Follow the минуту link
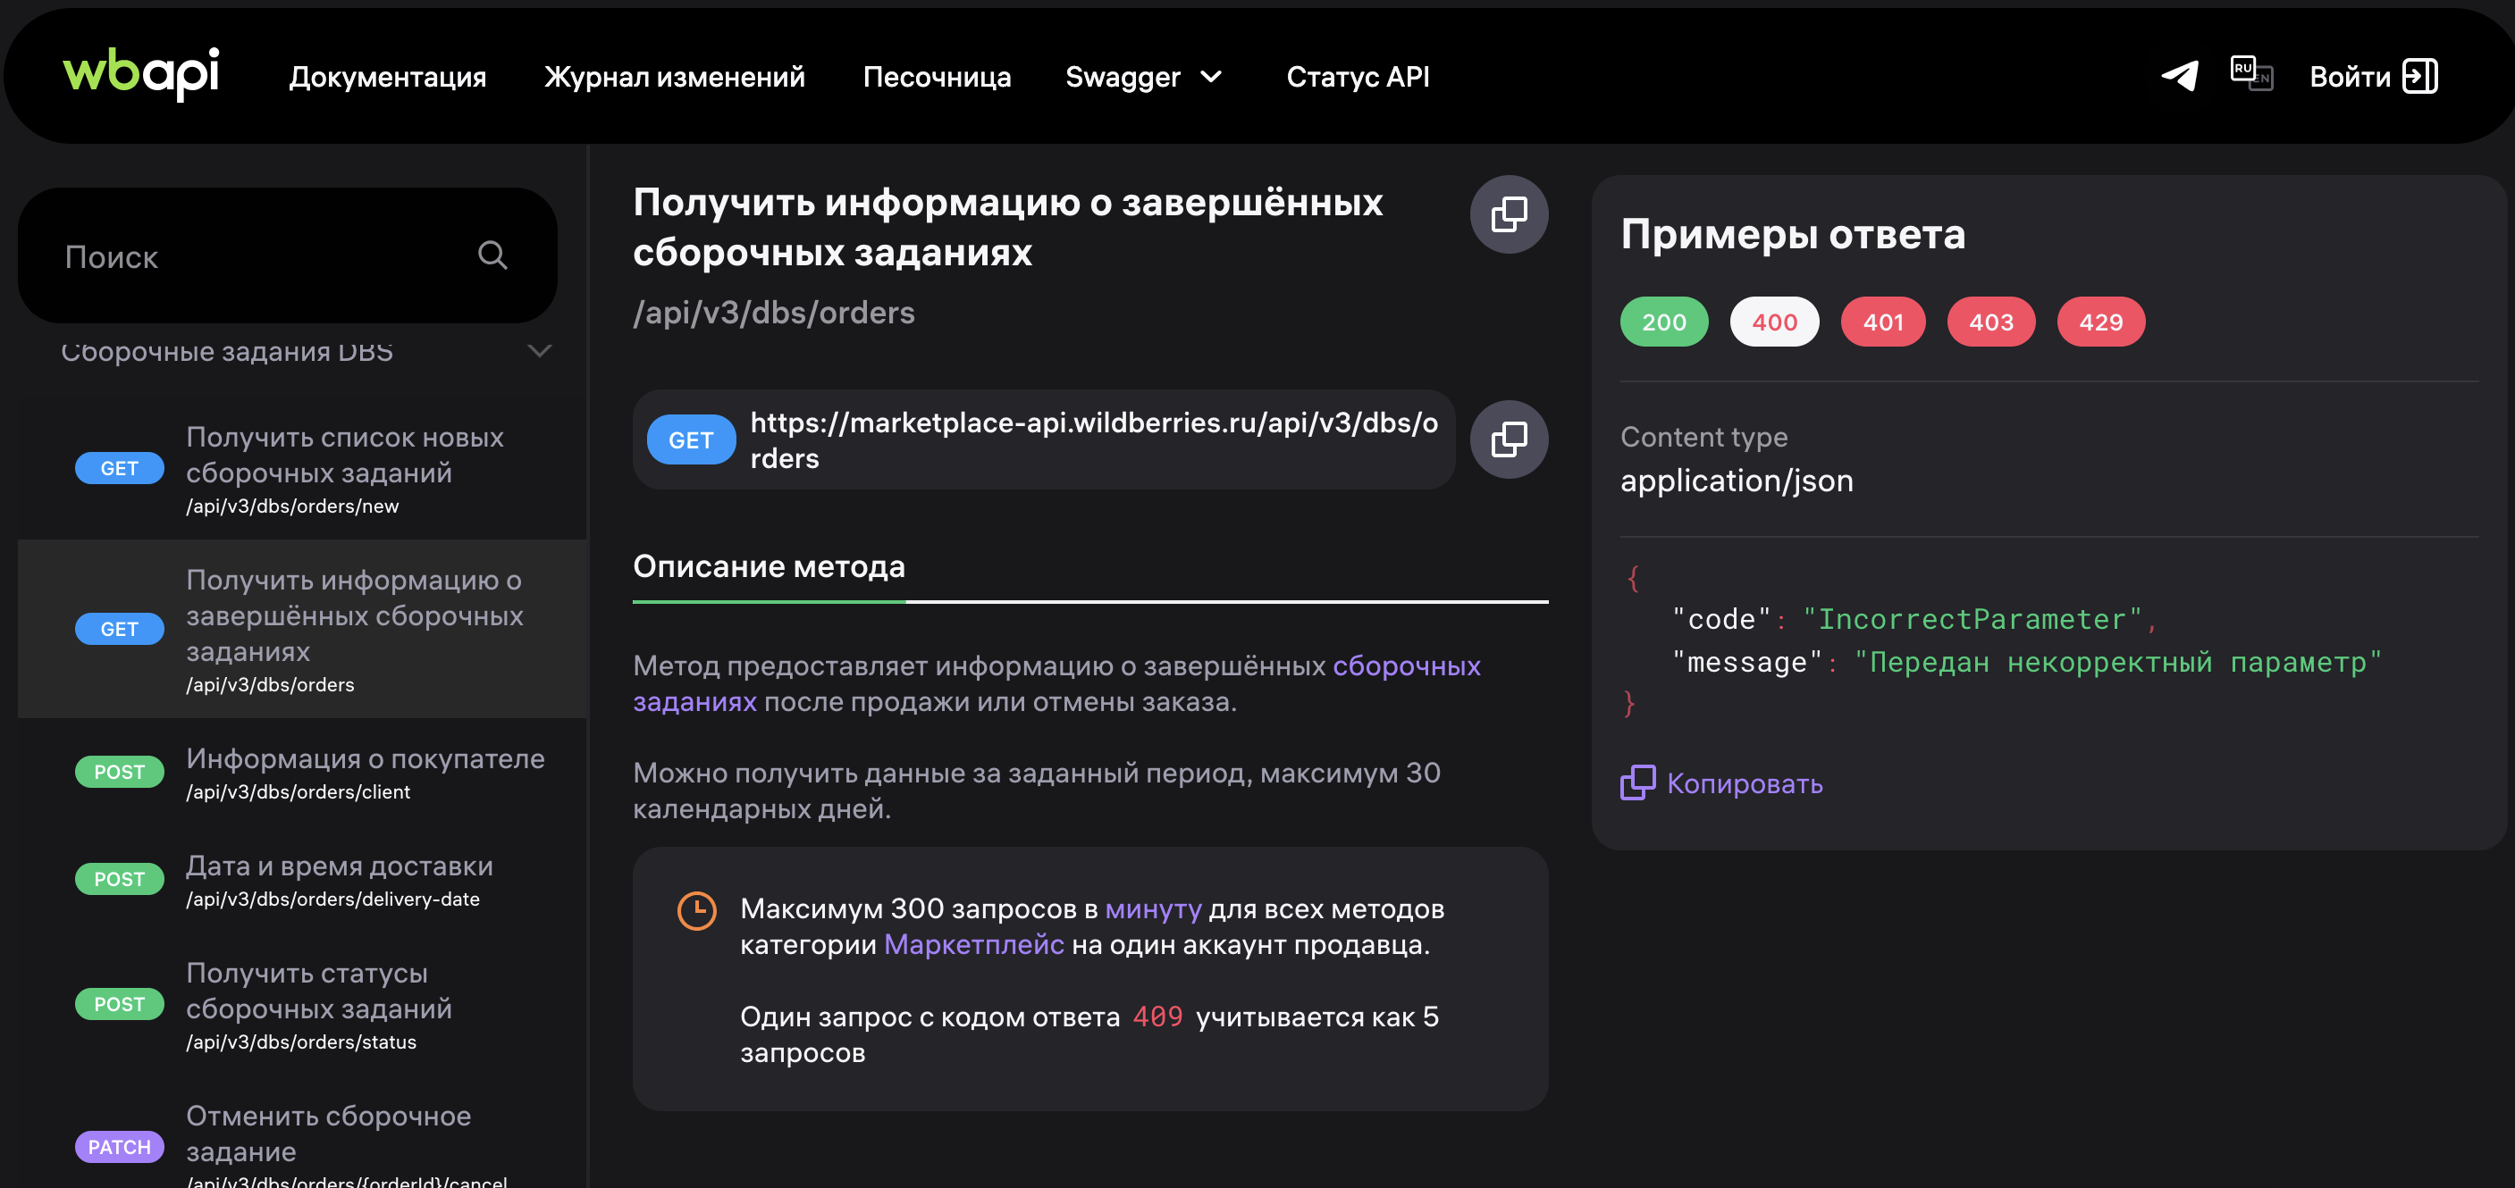This screenshot has height=1188, width=2515. (1153, 909)
